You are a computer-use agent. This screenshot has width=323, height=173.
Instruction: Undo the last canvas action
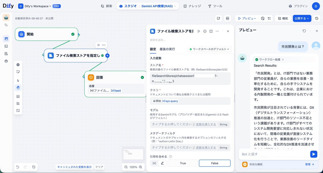click(17, 167)
